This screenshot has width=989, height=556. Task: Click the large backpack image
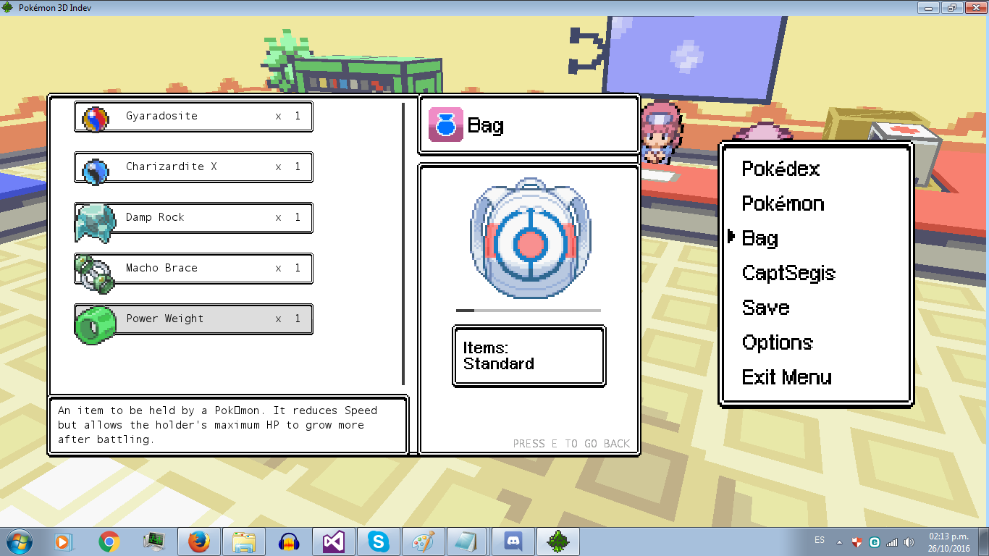tap(530, 237)
